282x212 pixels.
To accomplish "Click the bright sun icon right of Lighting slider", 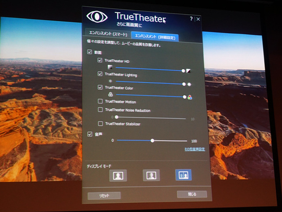I will pos(189,84).
